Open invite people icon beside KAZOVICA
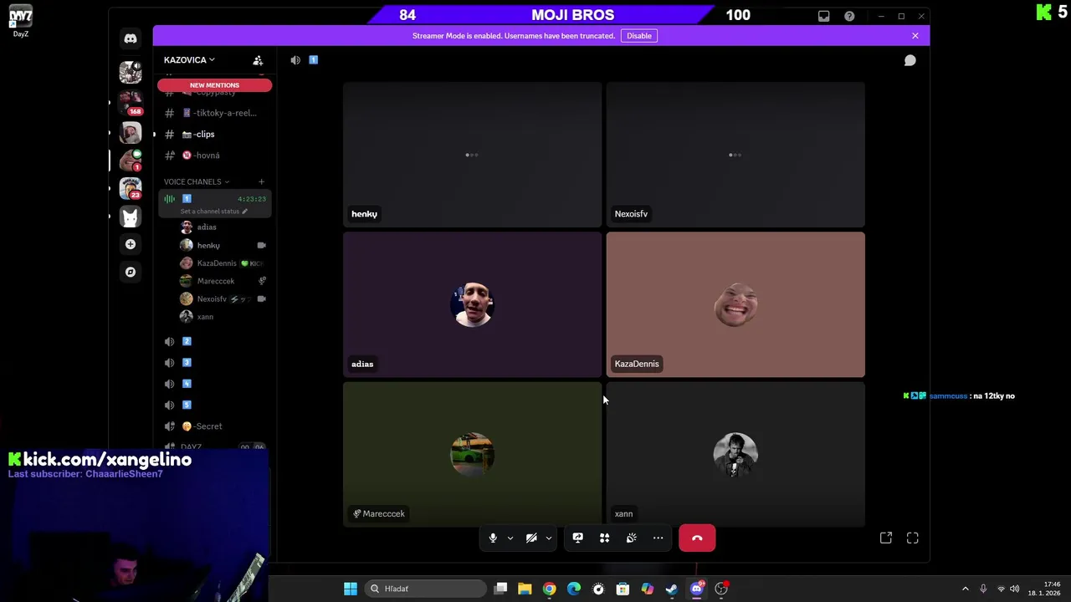The height and width of the screenshot is (602, 1071). (258, 60)
